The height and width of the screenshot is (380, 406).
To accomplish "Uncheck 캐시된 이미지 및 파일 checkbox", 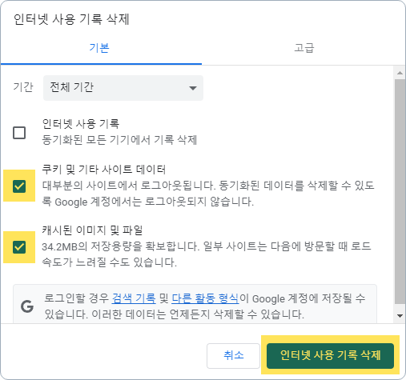I will 19,247.
